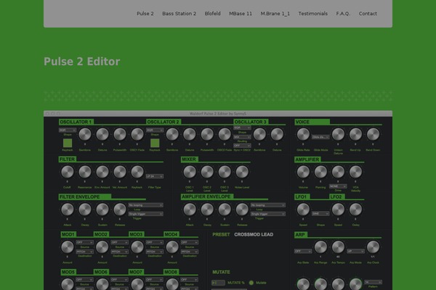The image size is (436, 290).
Task: Open Amplifier Envelope Loop dropdown
Action: pyautogui.click(x=268, y=205)
